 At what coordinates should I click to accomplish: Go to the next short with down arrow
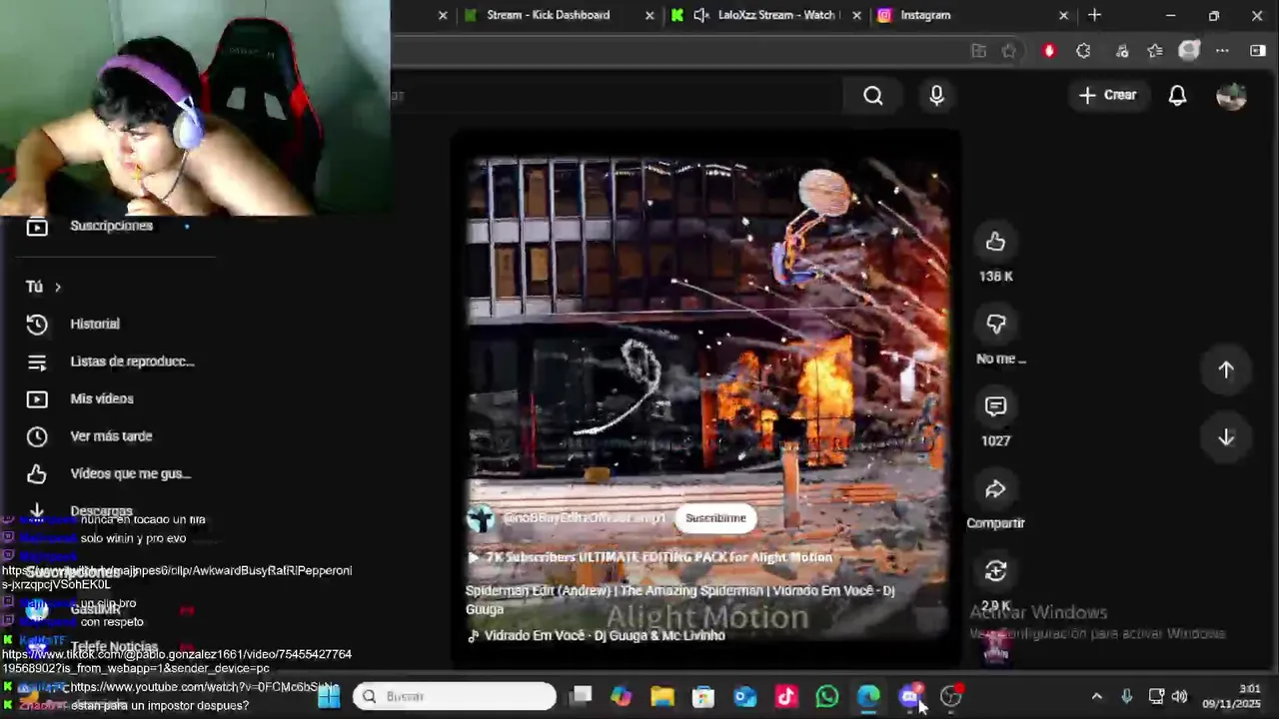click(1226, 437)
